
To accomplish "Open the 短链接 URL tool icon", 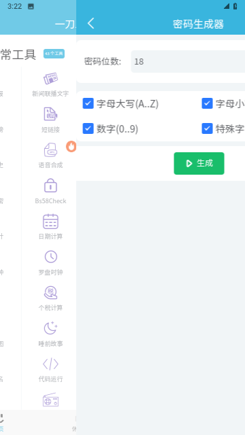I will [x=50, y=114].
